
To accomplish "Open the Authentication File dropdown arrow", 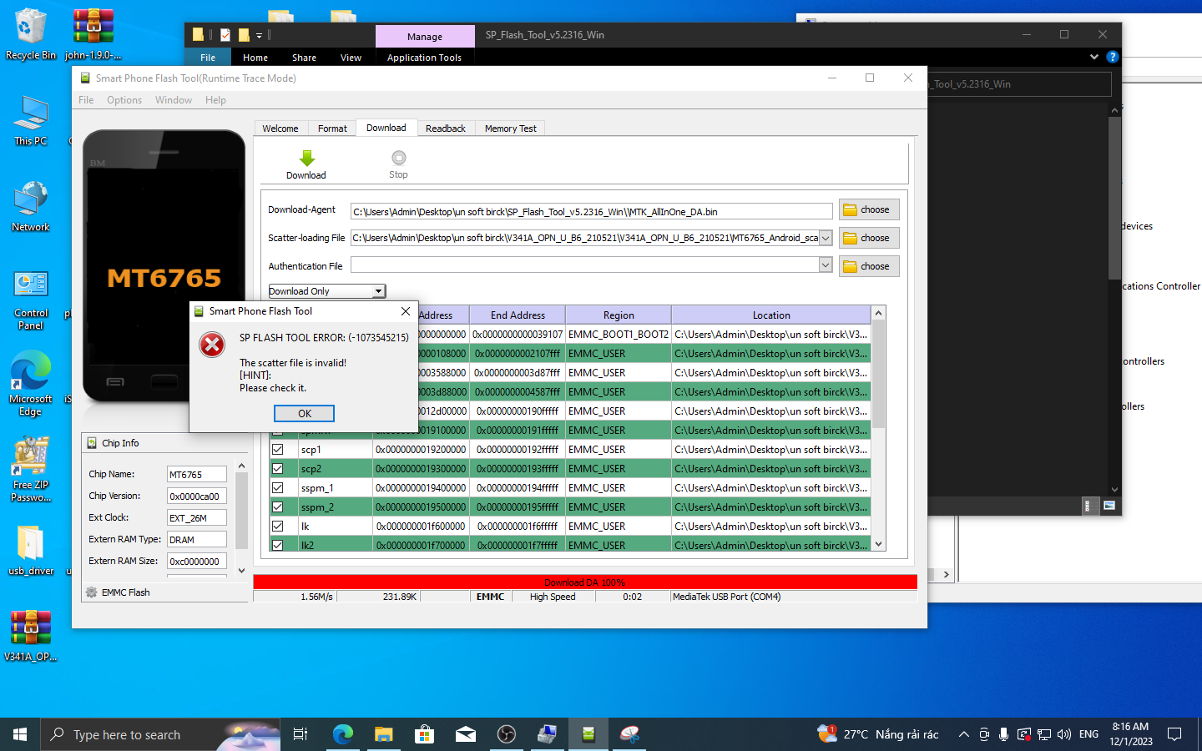I will 826,265.
